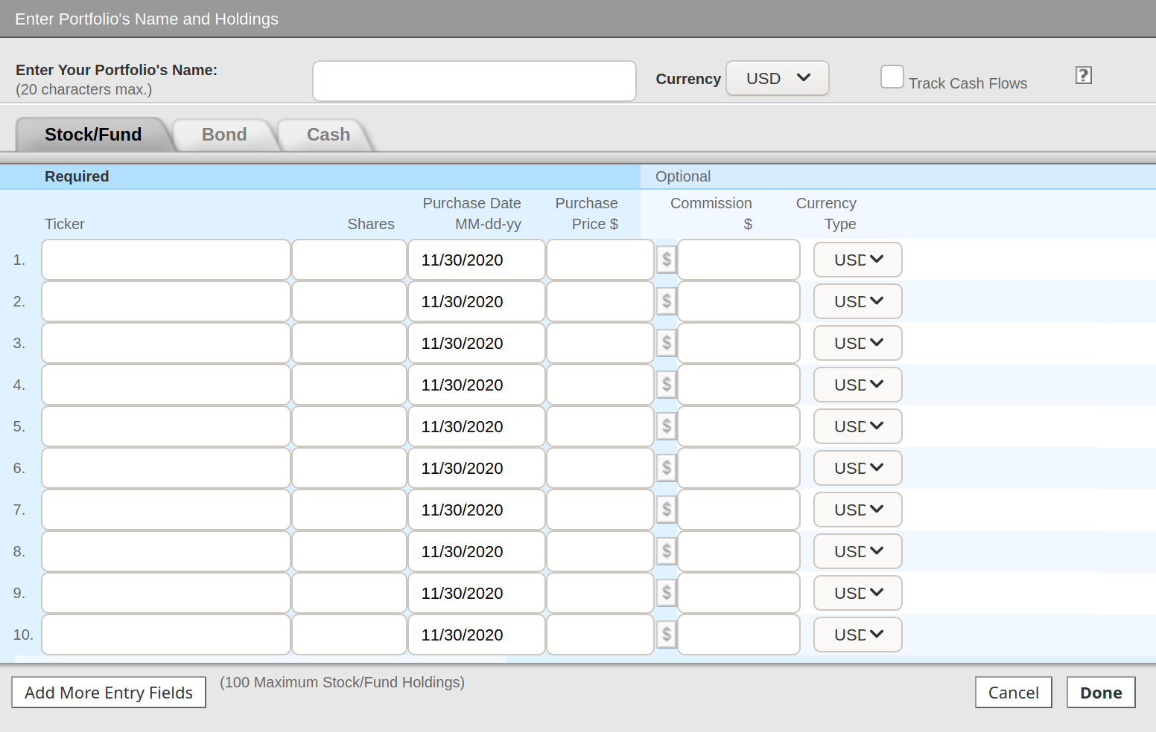Click the dollar sign icon in row 7
Image resolution: width=1156 pixels, height=732 pixels.
667,510
